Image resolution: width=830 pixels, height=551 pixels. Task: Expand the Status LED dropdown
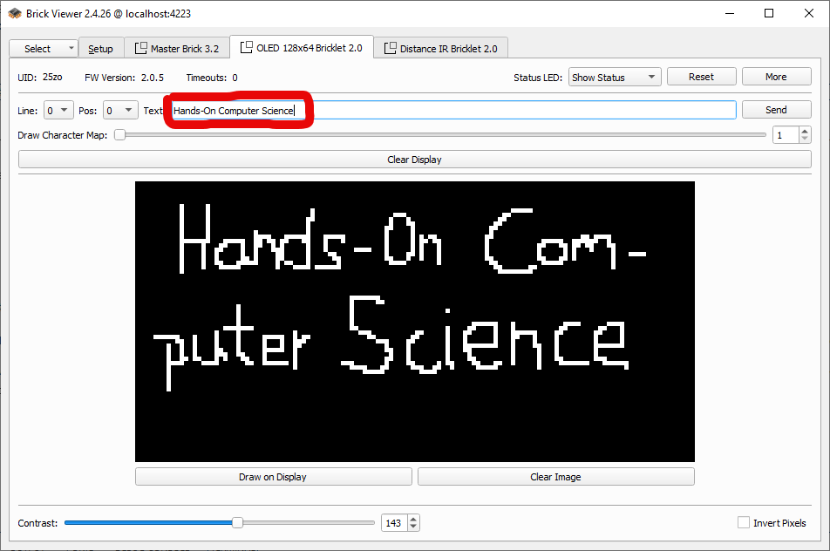[615, 78]
